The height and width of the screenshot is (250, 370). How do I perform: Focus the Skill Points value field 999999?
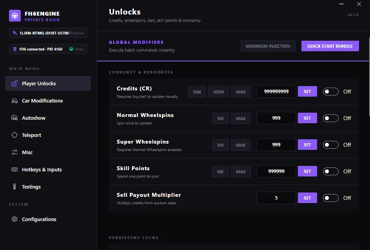click(x=276, y=171)
